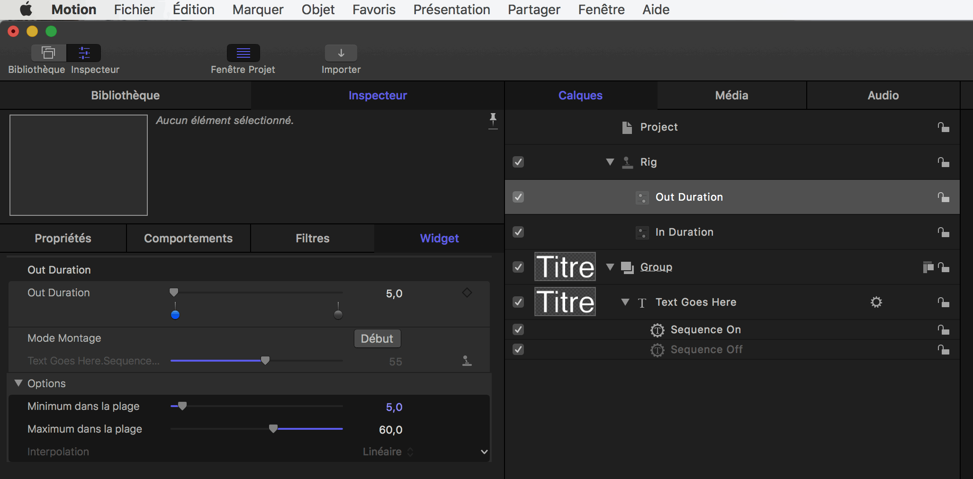Click the Importer arrow icon
The width and height of the screenshot is (973, 479).
[x=341, y=53]
